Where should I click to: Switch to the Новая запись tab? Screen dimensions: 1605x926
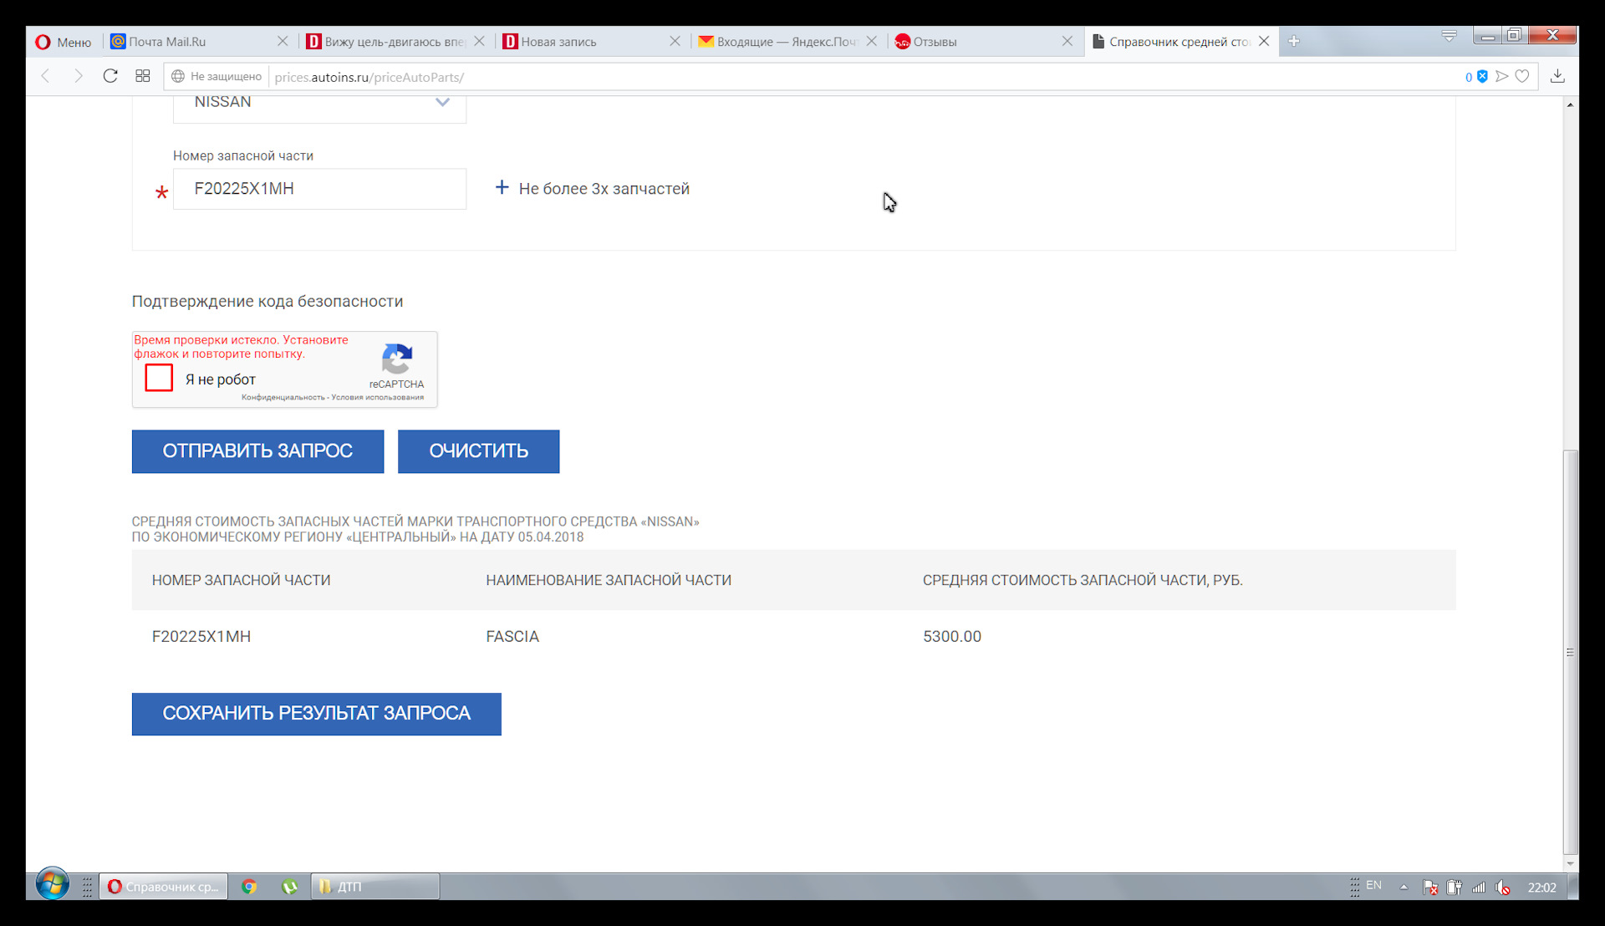click(592, 42)
